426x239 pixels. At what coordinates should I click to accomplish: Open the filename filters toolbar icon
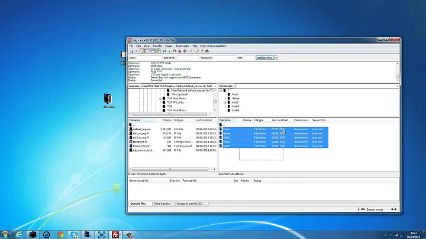[x=192, y=51]
